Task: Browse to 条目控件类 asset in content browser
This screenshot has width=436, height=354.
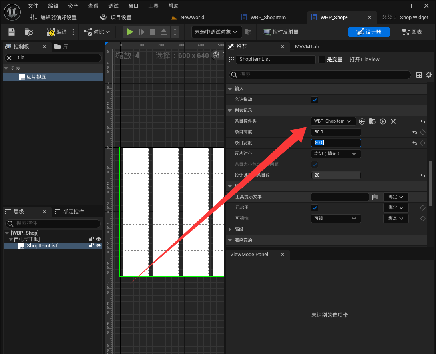Action: (x=372, y=121)
